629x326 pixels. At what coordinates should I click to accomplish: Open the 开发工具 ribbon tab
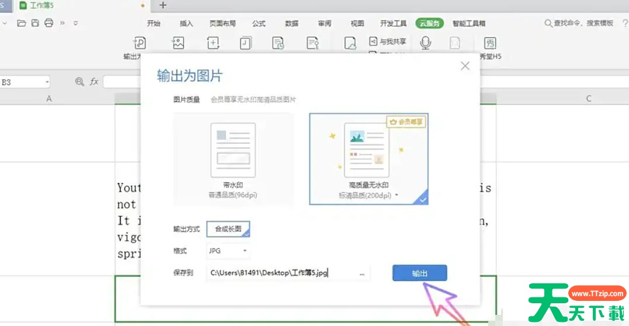(394, 24)
